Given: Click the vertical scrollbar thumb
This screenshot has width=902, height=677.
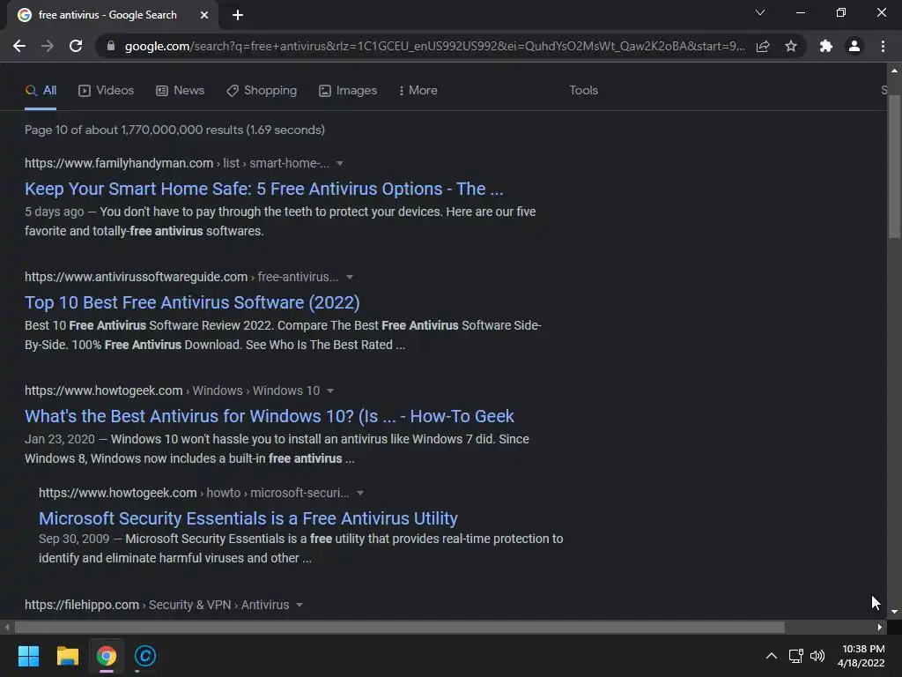Looking at the screenshot, I should point(894,167).
